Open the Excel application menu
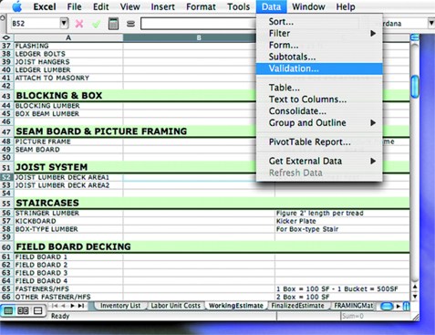The height and width of the screenshot is (335, 435). pyautogui.click(x=45, y=6)
